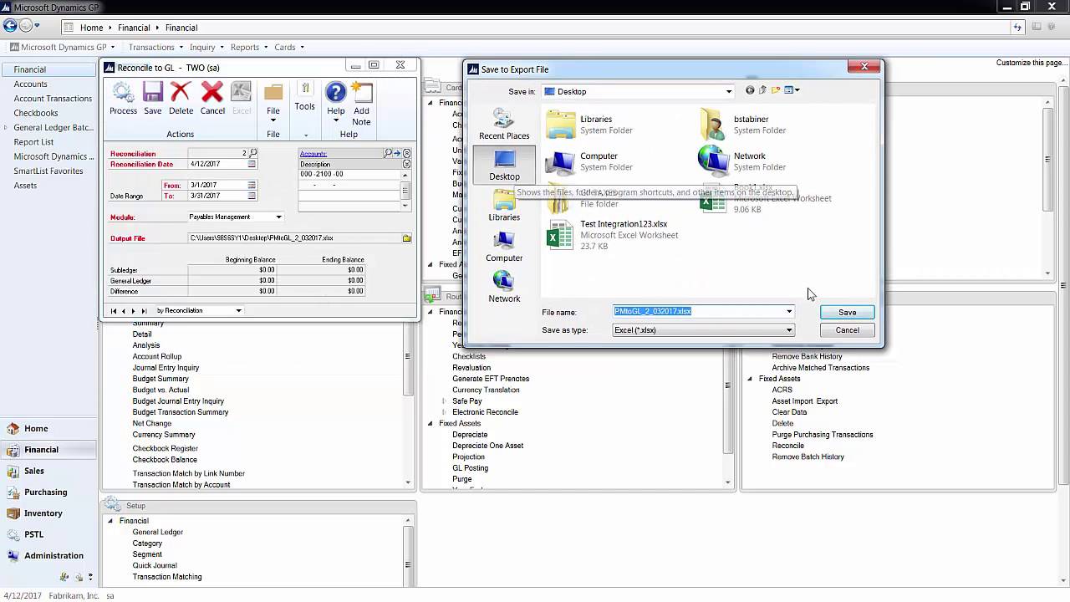Screen dimensions: 1070x602
Task: Click Up One Level icon in save dialog
Action: [x=762, y=90]
